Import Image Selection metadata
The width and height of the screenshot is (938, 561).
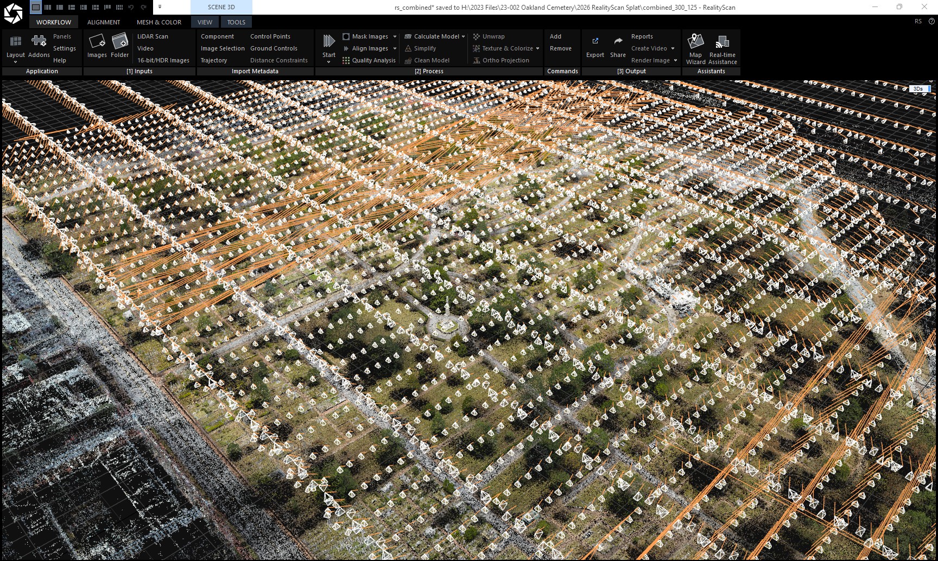[223, 48]
